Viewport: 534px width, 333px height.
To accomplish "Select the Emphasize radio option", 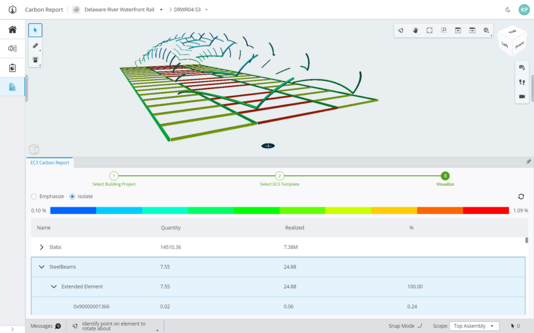I will pyautogui.click(x=33, y=196).
